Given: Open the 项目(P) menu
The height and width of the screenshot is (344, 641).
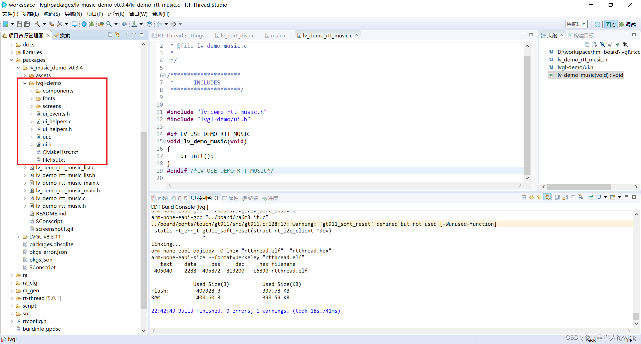Looking at the screenshot, I should coord(95,14).
